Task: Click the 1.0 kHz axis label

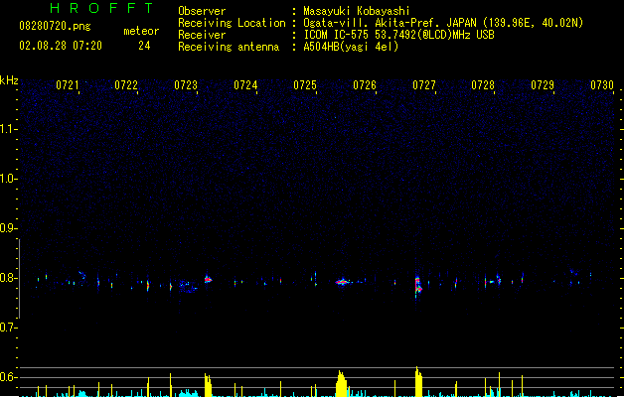Action: click(x=8, y=179)
